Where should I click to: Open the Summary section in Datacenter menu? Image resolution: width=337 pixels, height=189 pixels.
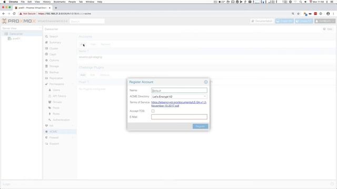click(55, 43)
